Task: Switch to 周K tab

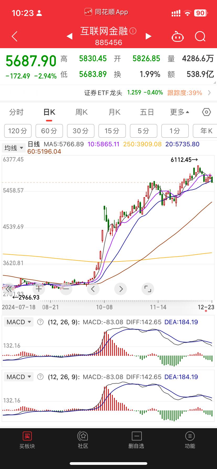Action: click(82, 112)
